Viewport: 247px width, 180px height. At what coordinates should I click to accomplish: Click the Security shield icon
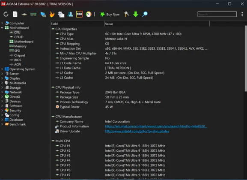pyautogui.click(x=6, y=110)
